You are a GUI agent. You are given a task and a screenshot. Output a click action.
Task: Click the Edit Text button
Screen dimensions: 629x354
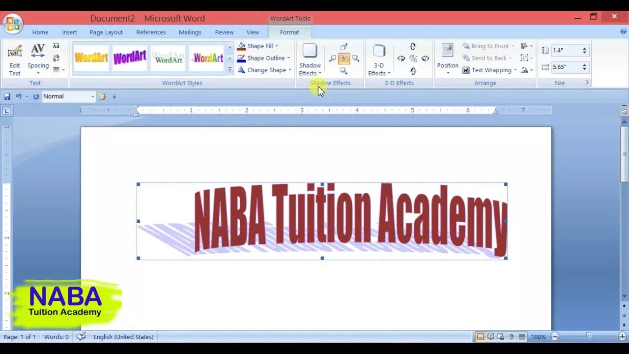point(15,60)
